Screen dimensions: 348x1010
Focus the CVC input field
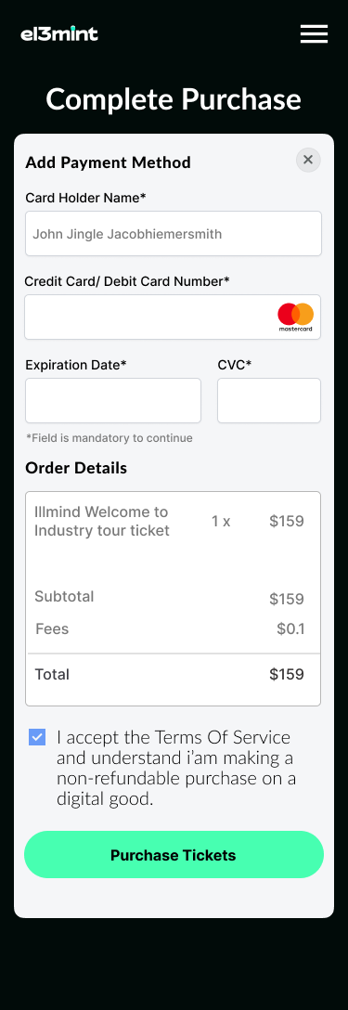coord(269,401)
